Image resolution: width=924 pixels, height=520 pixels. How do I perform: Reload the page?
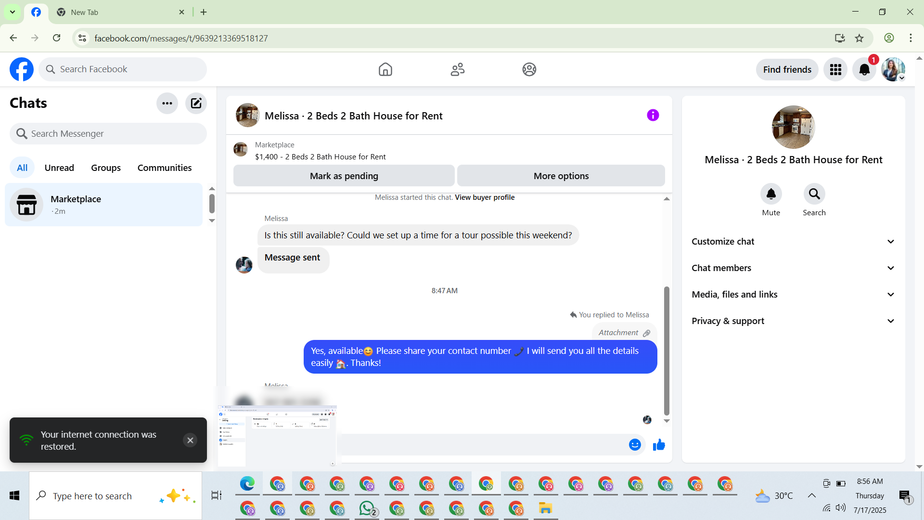pos(57,38)
